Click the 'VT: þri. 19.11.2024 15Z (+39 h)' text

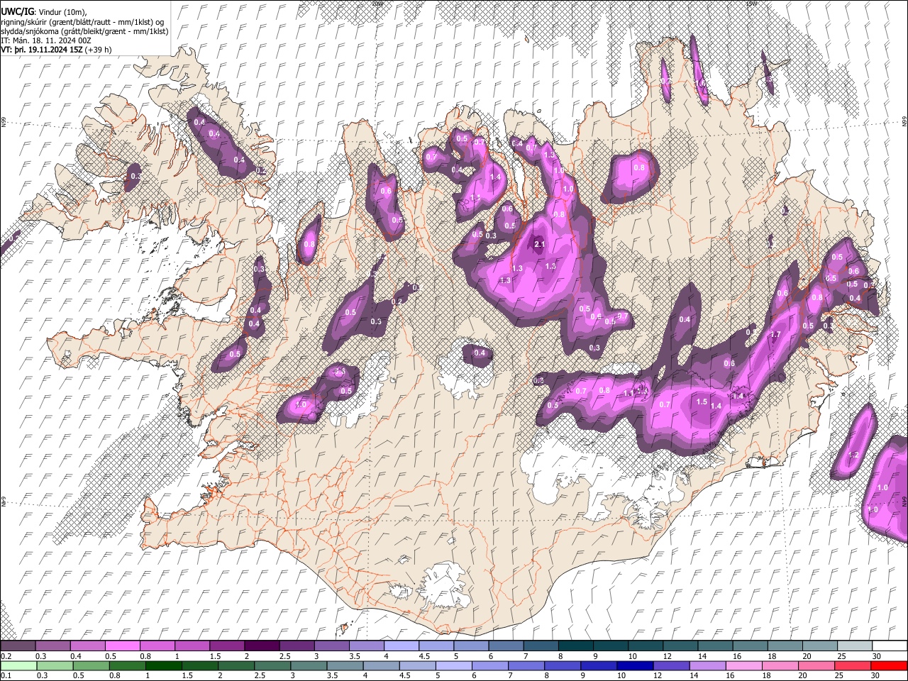[x=56, y=50]
